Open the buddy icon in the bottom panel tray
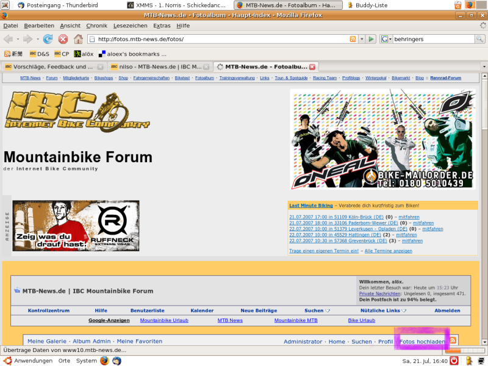Screen dimensions: 488x366 click(469, 361)
